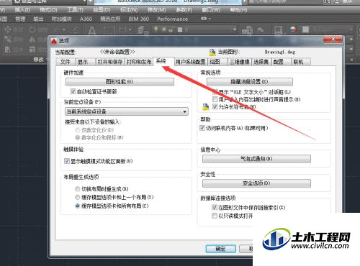Image resolution: width=360 pixels, height=266 pixels.
Task: Open 绘图(D) menu in AutoCAD menu bar
Action: (102, 10)
